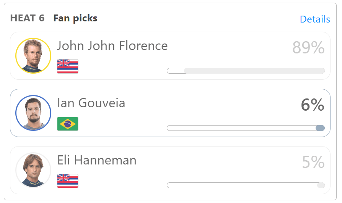Click the Fan picks heading
The width and height of the screenshot is (342, 203).
(x=75, y=18)
